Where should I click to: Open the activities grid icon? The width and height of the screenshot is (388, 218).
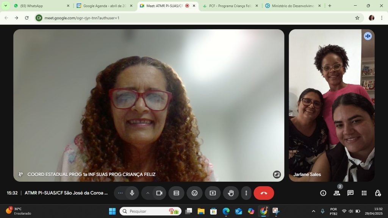[364, 193]
